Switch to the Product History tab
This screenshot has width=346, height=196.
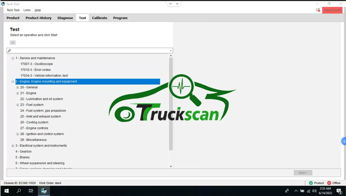pyautogui.click(x=39, y=18)
